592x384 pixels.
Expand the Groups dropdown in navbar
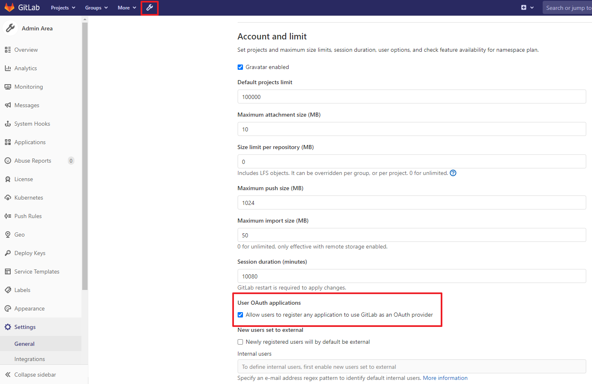click(x=96, y=7)
